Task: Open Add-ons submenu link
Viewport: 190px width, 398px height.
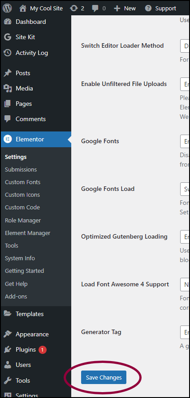Action: [x=16, y=296]
